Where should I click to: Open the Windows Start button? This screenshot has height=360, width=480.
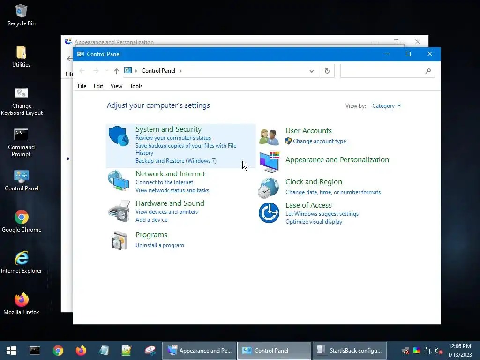11,351
